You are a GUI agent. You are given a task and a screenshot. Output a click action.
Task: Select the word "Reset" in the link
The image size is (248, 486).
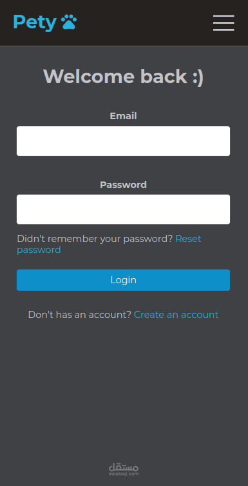point(189,239)
